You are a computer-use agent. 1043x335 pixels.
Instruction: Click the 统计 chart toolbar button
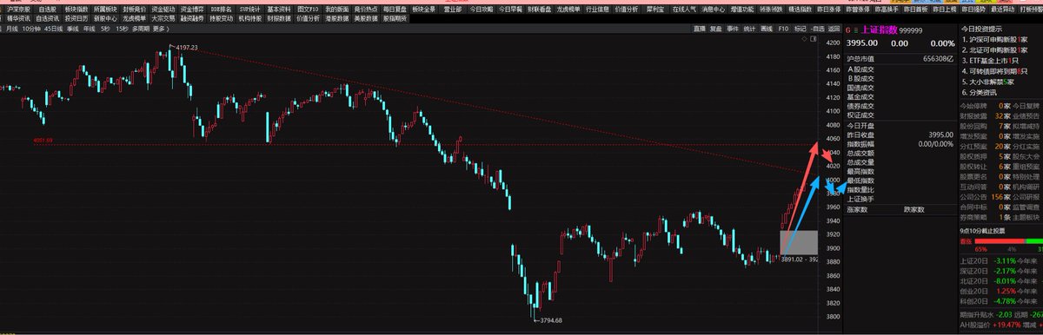749,29
